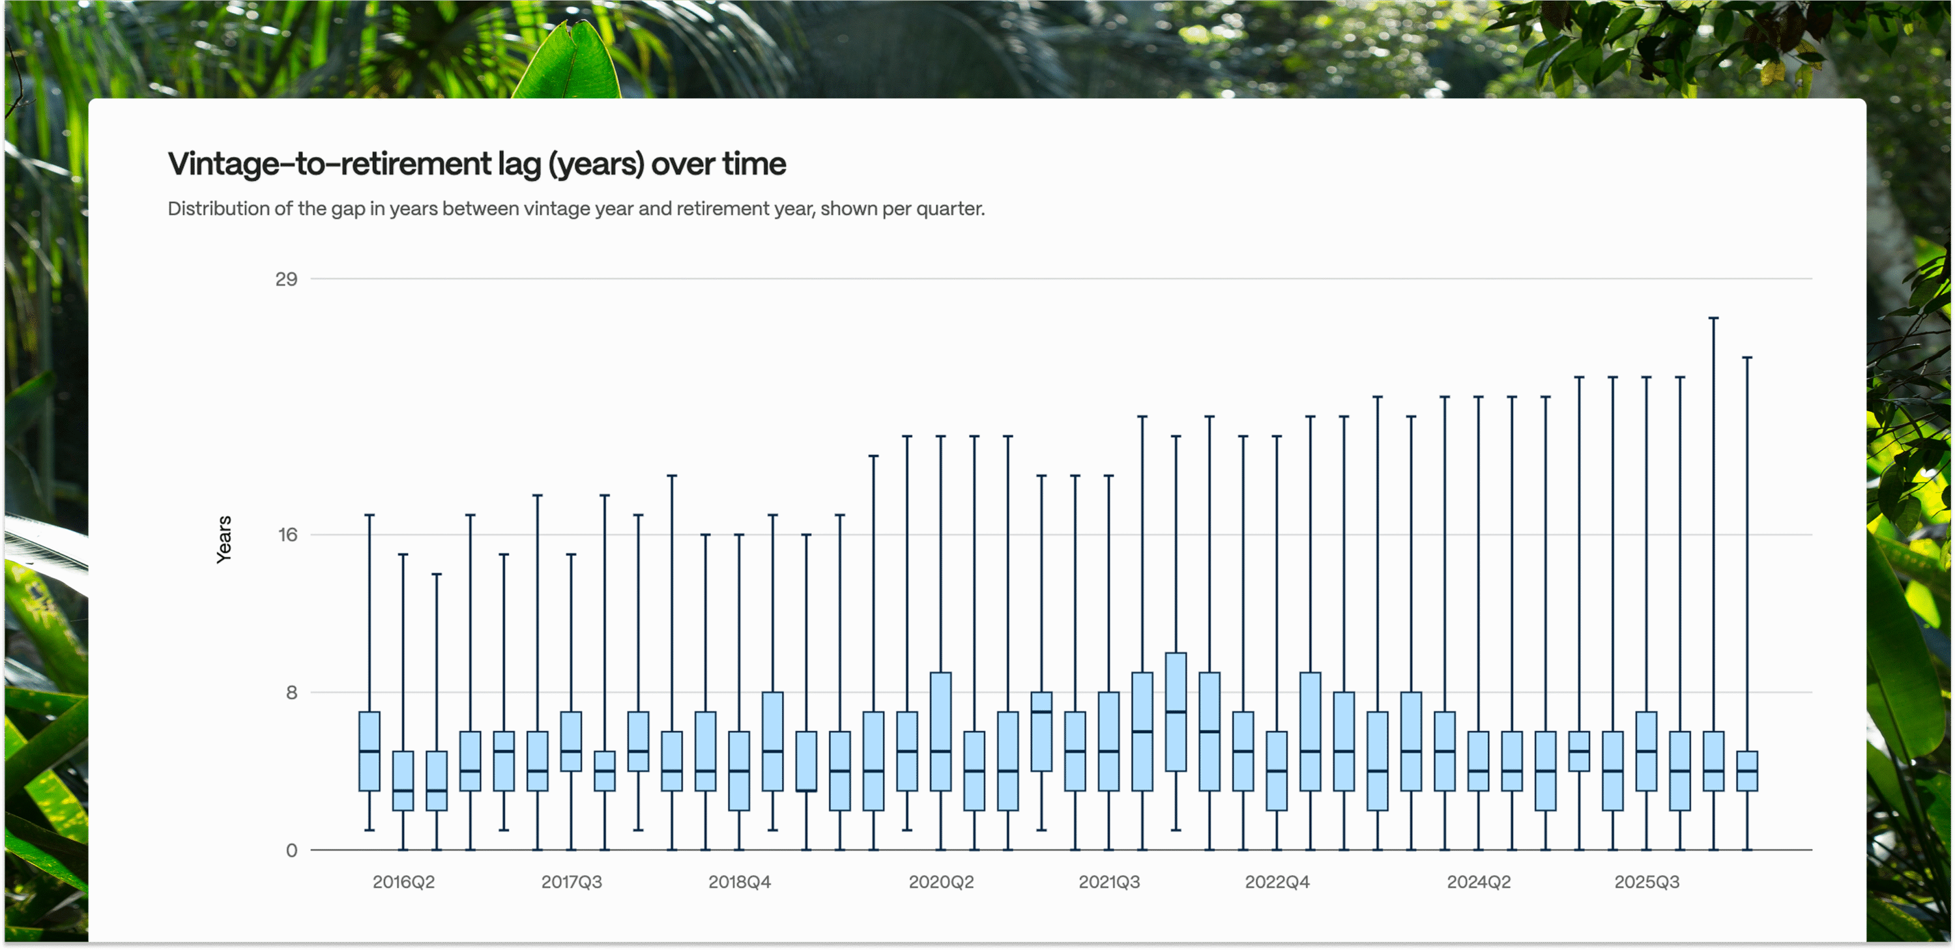
Task: Click the 29 y-axis tick label
Action: 286,280
